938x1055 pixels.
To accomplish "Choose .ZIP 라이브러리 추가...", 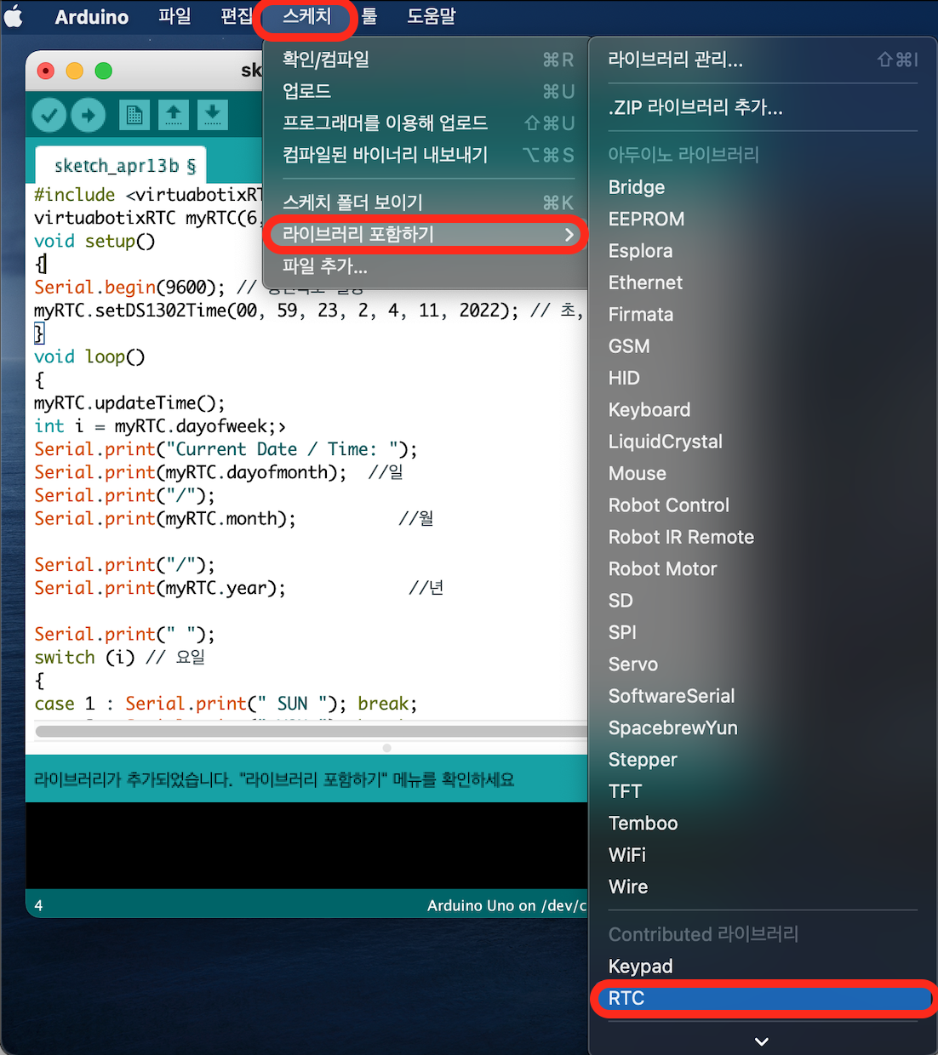I will (x=763, y=107).
